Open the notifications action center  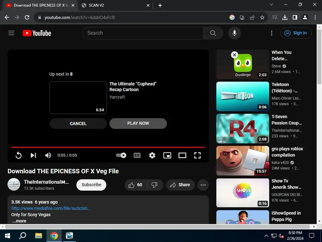(312, 236)
